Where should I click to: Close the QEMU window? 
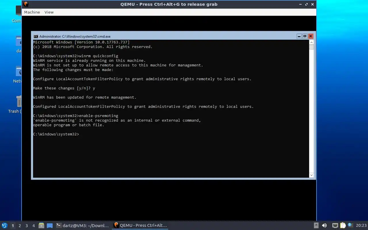pyautogui.click(x=313, y=4)
